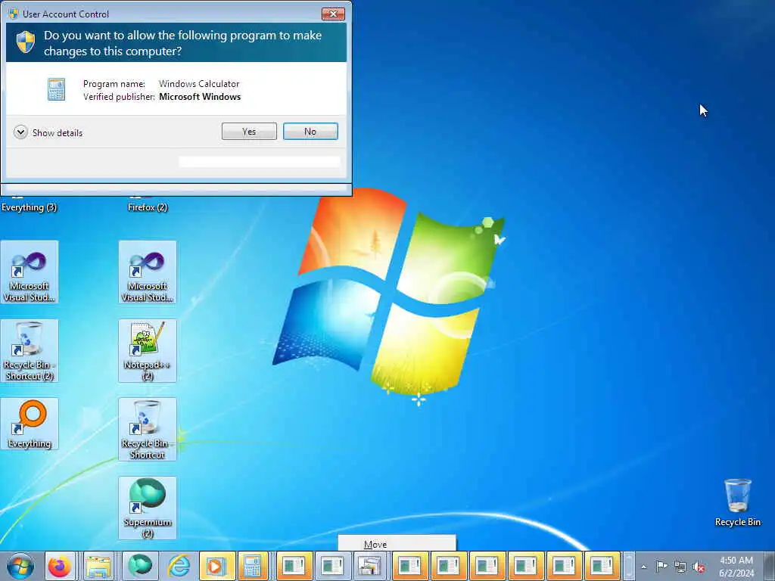
Task: Click Yes in the User Account Control dialog
Action: coord(249,132)
